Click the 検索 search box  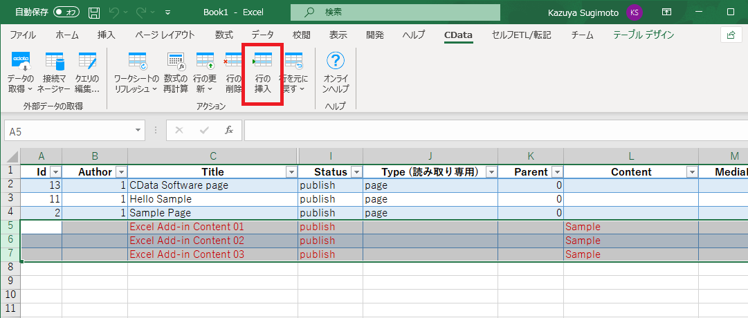tap(396, 12)
